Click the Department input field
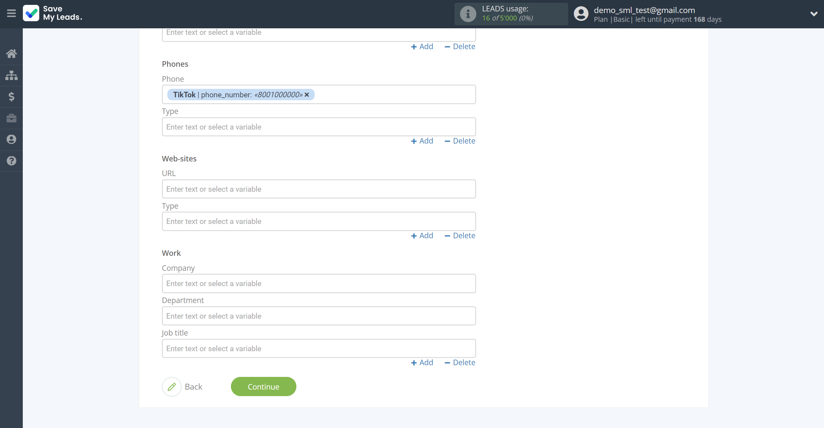This screenshot has height=428, width=824. point(319,316)
